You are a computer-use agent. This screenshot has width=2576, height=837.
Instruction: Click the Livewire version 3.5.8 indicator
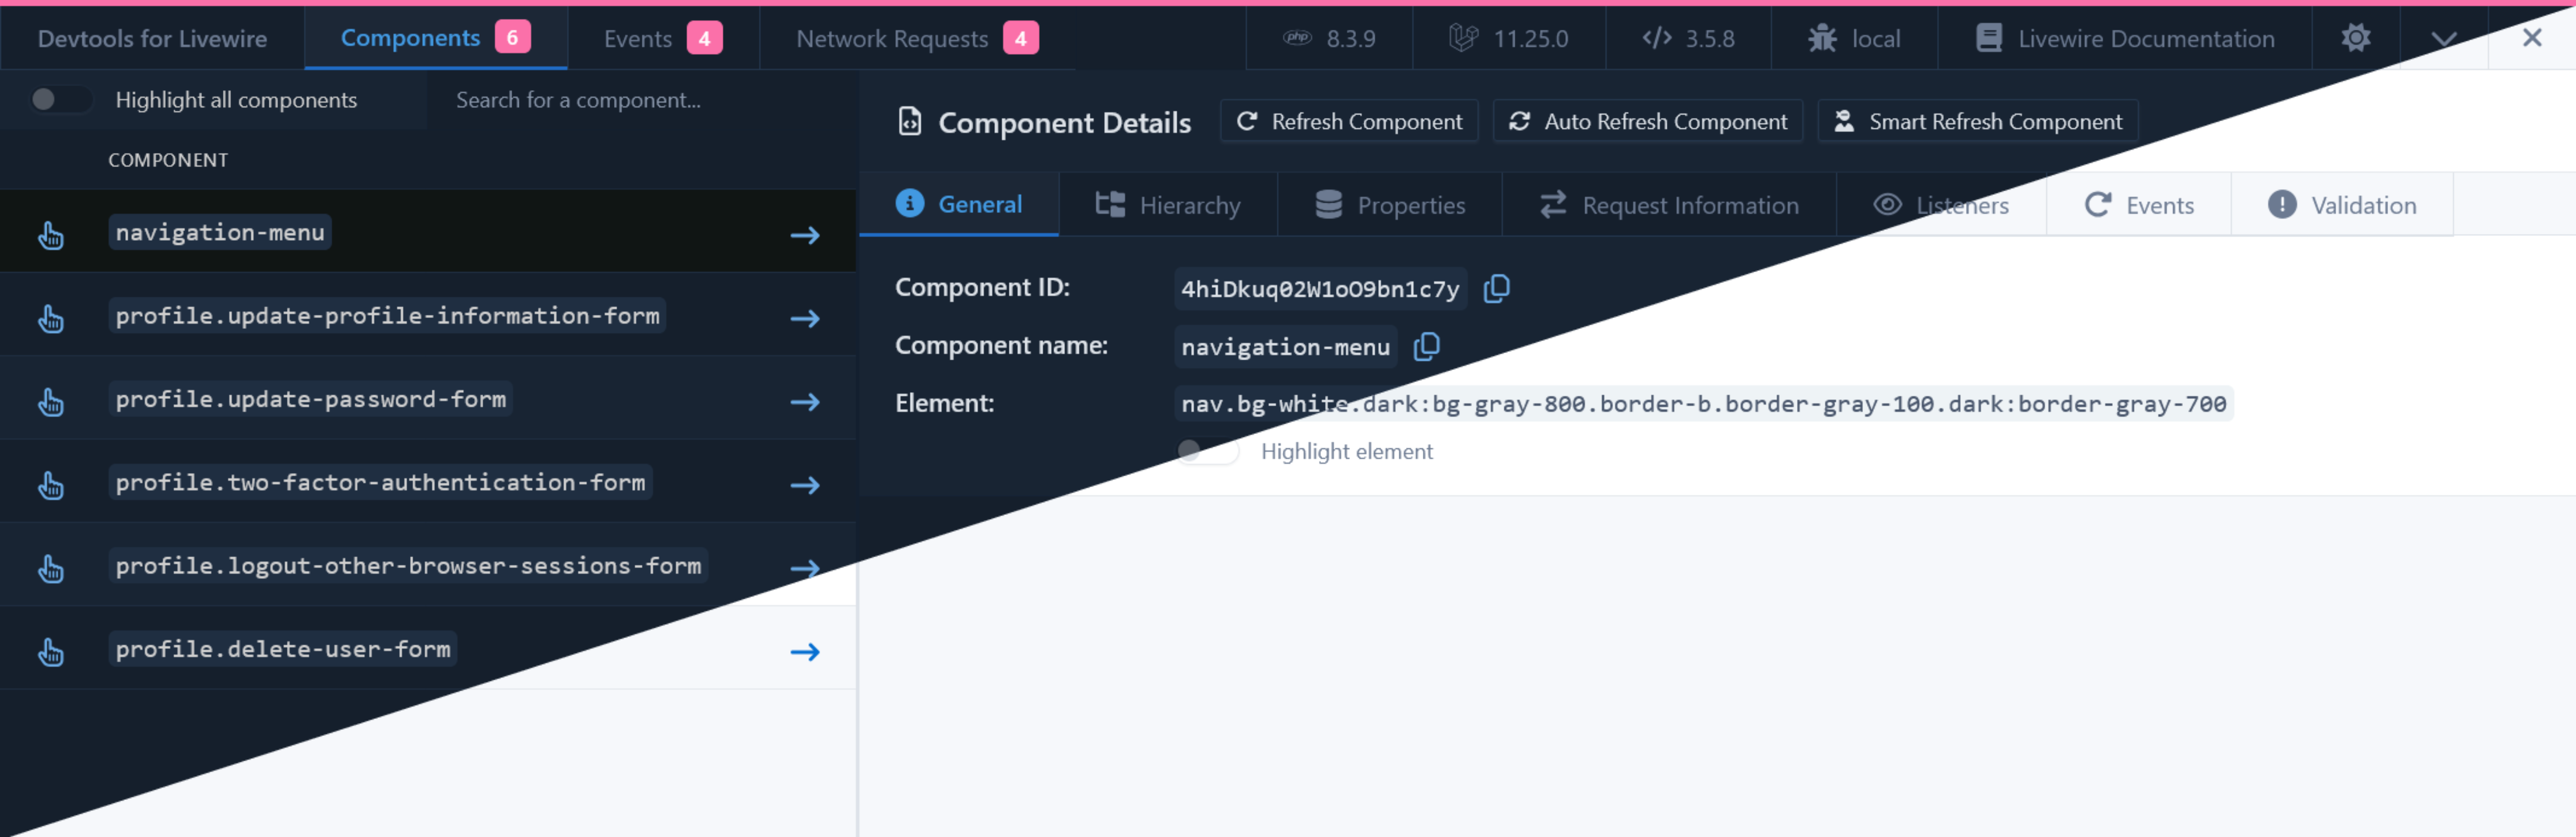(1688, 38)
